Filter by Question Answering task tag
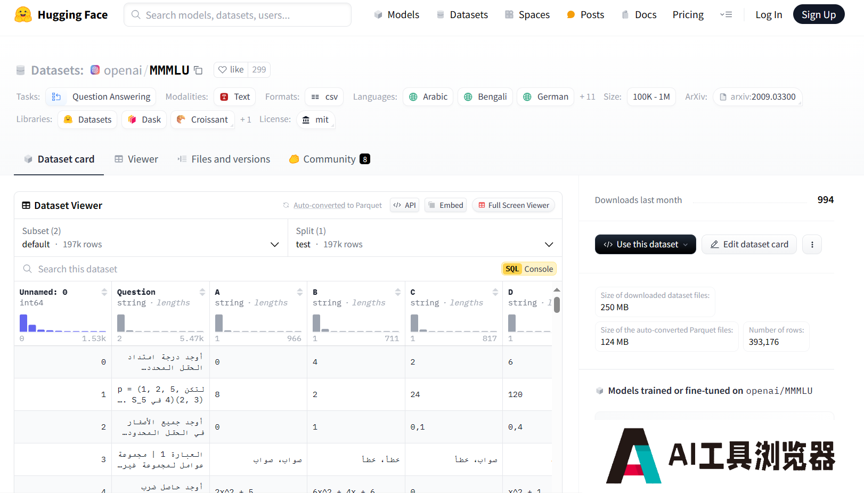The image size is (864, 493). [101, 96]
